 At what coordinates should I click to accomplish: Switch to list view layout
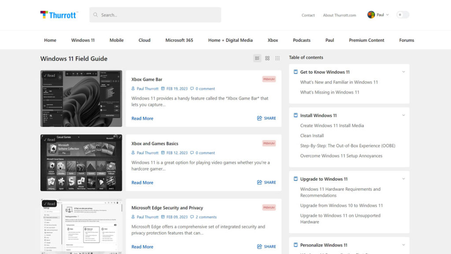[x=257, y=58]
